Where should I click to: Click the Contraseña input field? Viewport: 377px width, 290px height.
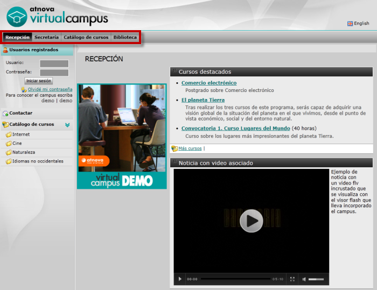coord(54,73)
